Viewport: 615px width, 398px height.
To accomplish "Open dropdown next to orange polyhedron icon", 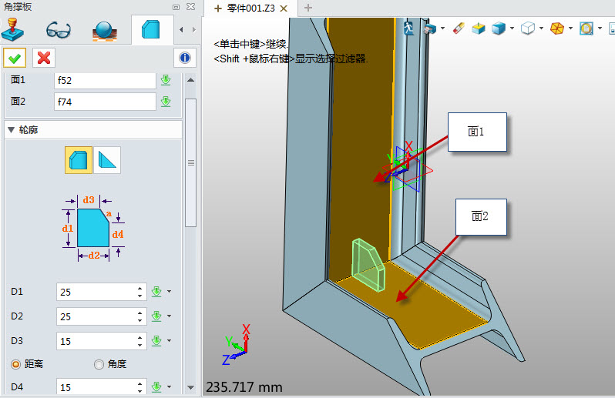I will tap(570, 28).
